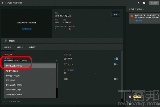This screenshot has height=107, width=160.
Task: Click the chat user avatar beside Mika
Action: 130,97
